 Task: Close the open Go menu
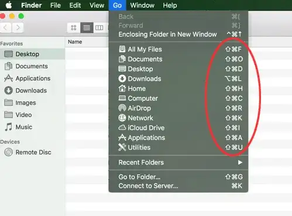[117, 5]
